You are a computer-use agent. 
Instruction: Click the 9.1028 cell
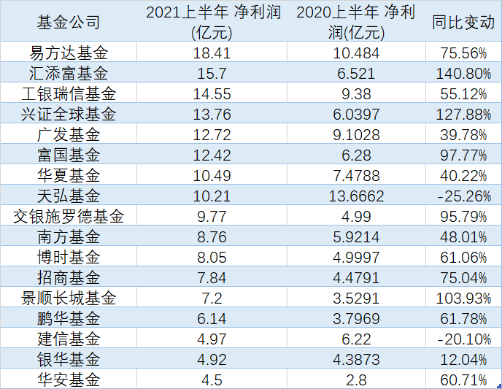coord(356,134)
